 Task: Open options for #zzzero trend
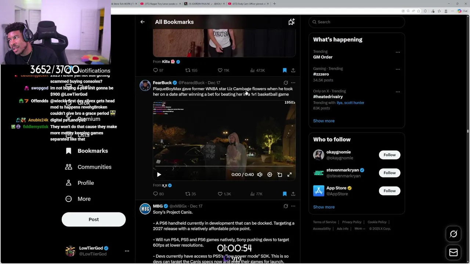pos(398,69)
